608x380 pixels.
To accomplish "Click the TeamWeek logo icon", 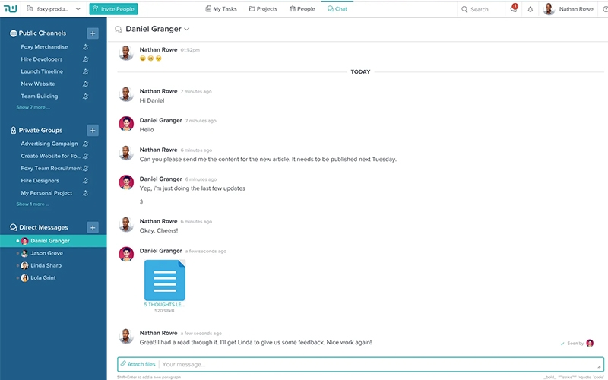I will 10,8.
